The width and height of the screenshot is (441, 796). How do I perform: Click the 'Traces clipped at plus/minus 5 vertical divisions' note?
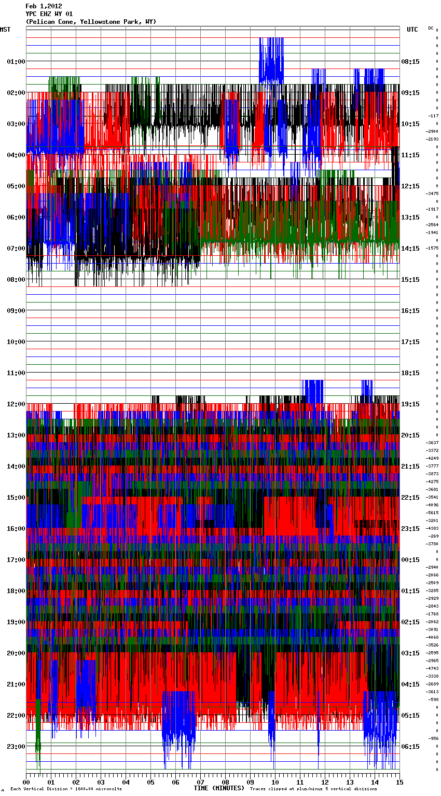pos(313,789)
